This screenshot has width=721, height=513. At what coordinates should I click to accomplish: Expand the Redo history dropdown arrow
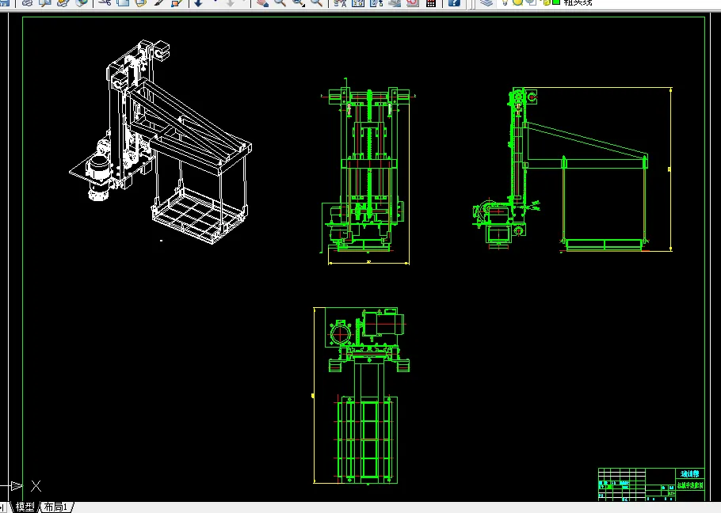click(245, 2)
